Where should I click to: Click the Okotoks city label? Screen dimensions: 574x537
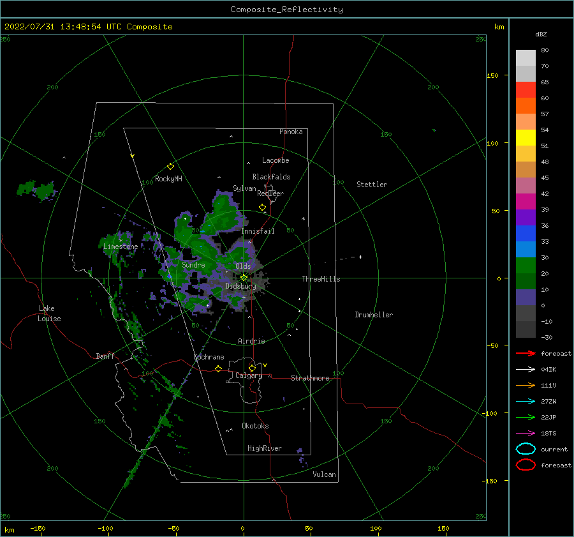click(x=255, y=426)
